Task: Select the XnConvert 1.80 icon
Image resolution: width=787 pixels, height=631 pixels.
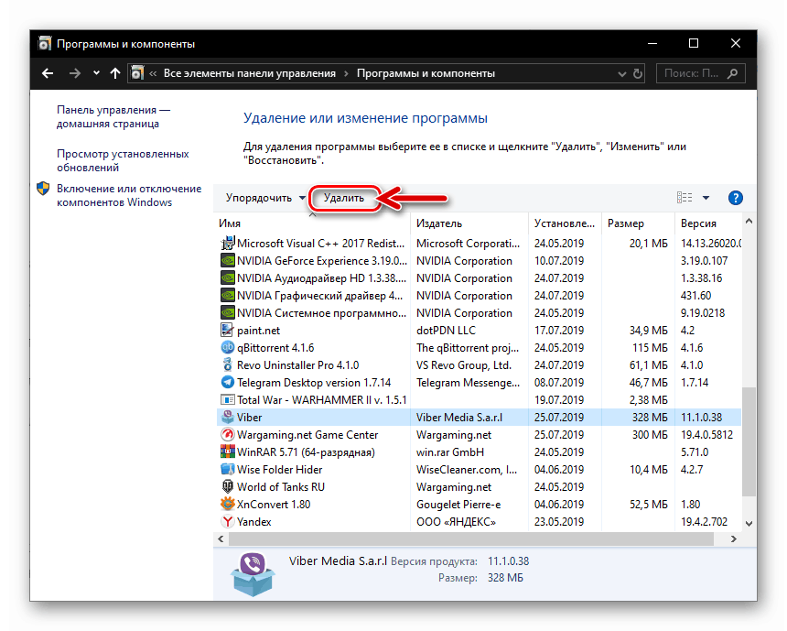Action: coord(227,505)
